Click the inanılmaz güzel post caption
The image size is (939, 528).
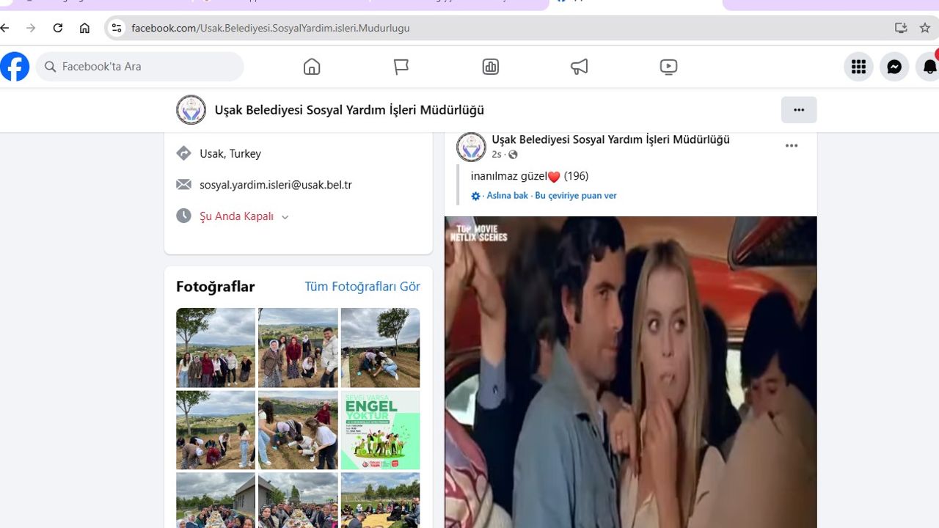point(530,176)
